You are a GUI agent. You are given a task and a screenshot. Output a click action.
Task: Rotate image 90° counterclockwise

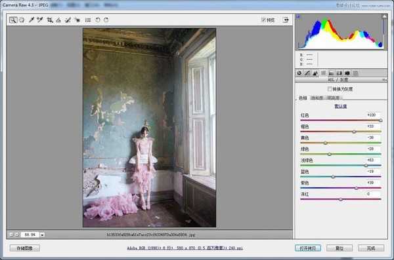click(98, 20)
